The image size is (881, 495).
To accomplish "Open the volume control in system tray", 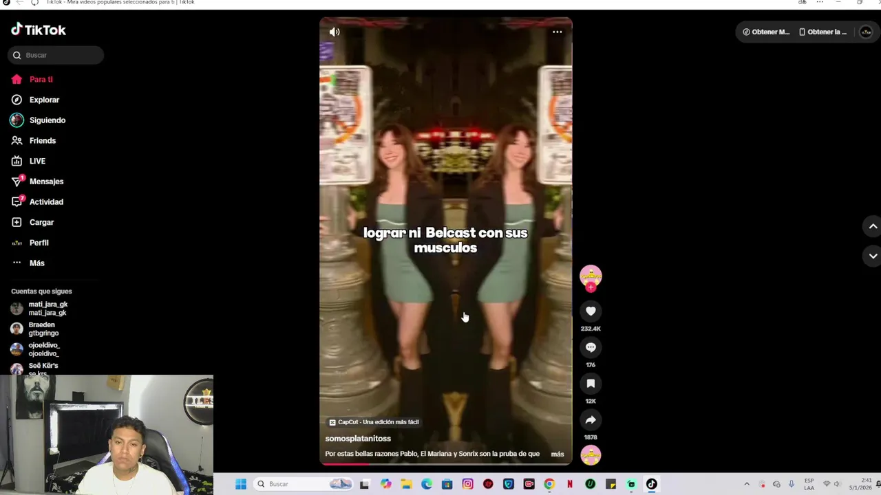I will pyautogui.click(x=838, y=484).
